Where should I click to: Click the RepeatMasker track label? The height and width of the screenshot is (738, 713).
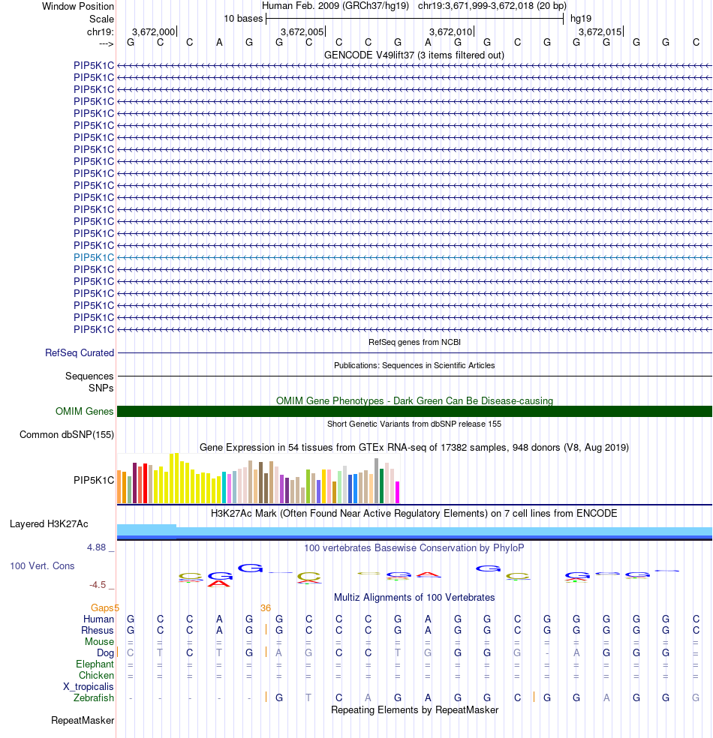pyautogui.click(x=83, y=720)
